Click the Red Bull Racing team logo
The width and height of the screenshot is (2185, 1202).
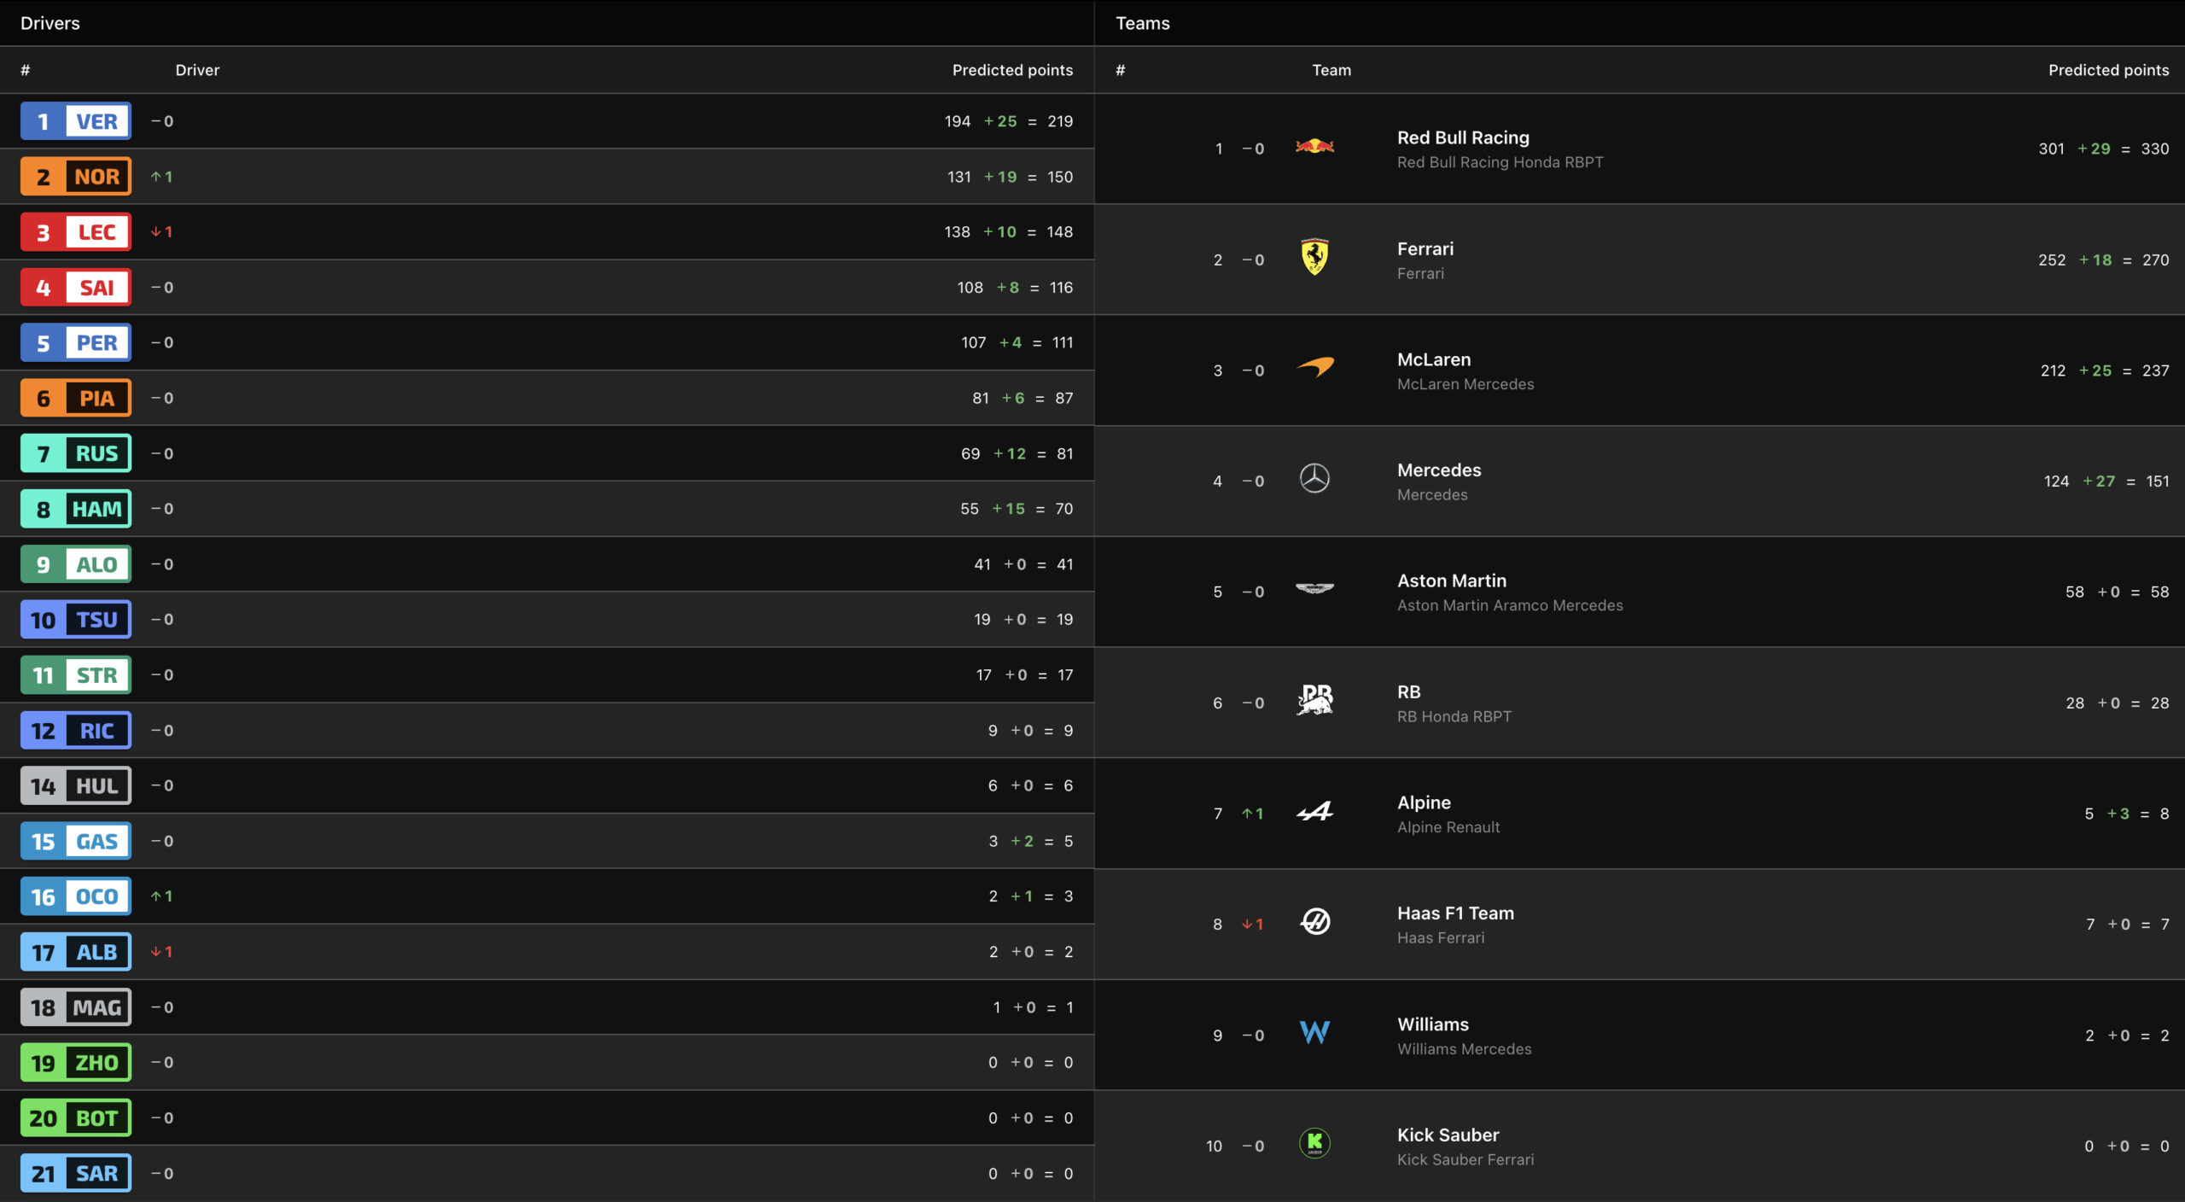(1314, 147)
